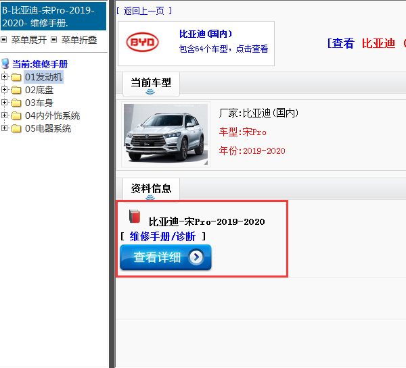Click the 05电器系统 folder icon

(x=16, y=128)
